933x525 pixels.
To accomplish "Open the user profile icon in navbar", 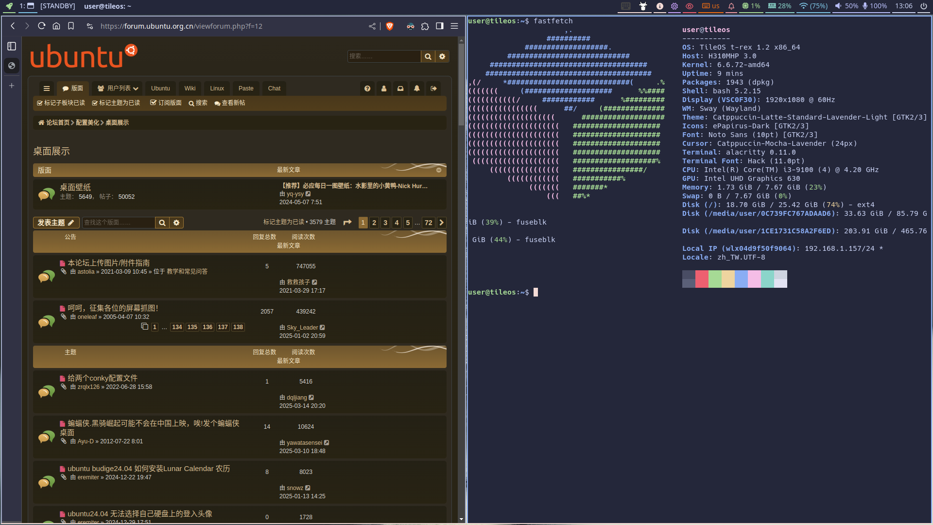I will (384, 88).
